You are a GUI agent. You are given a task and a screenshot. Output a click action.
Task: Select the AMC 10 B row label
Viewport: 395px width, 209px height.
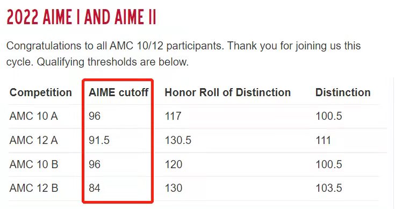[34, 164]
